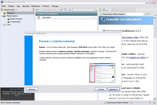The height and width of the screenshot is (105, 157).
Task: Select the Отмеченные watch item
Action: [x=15, y=22]
